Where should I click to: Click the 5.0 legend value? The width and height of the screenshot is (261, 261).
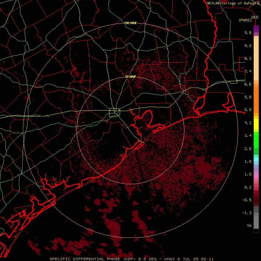tap(248, 110)
